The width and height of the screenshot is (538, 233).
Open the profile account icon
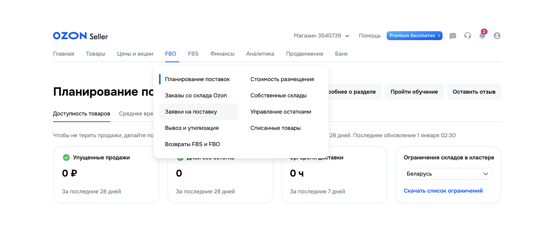point(497,36)
